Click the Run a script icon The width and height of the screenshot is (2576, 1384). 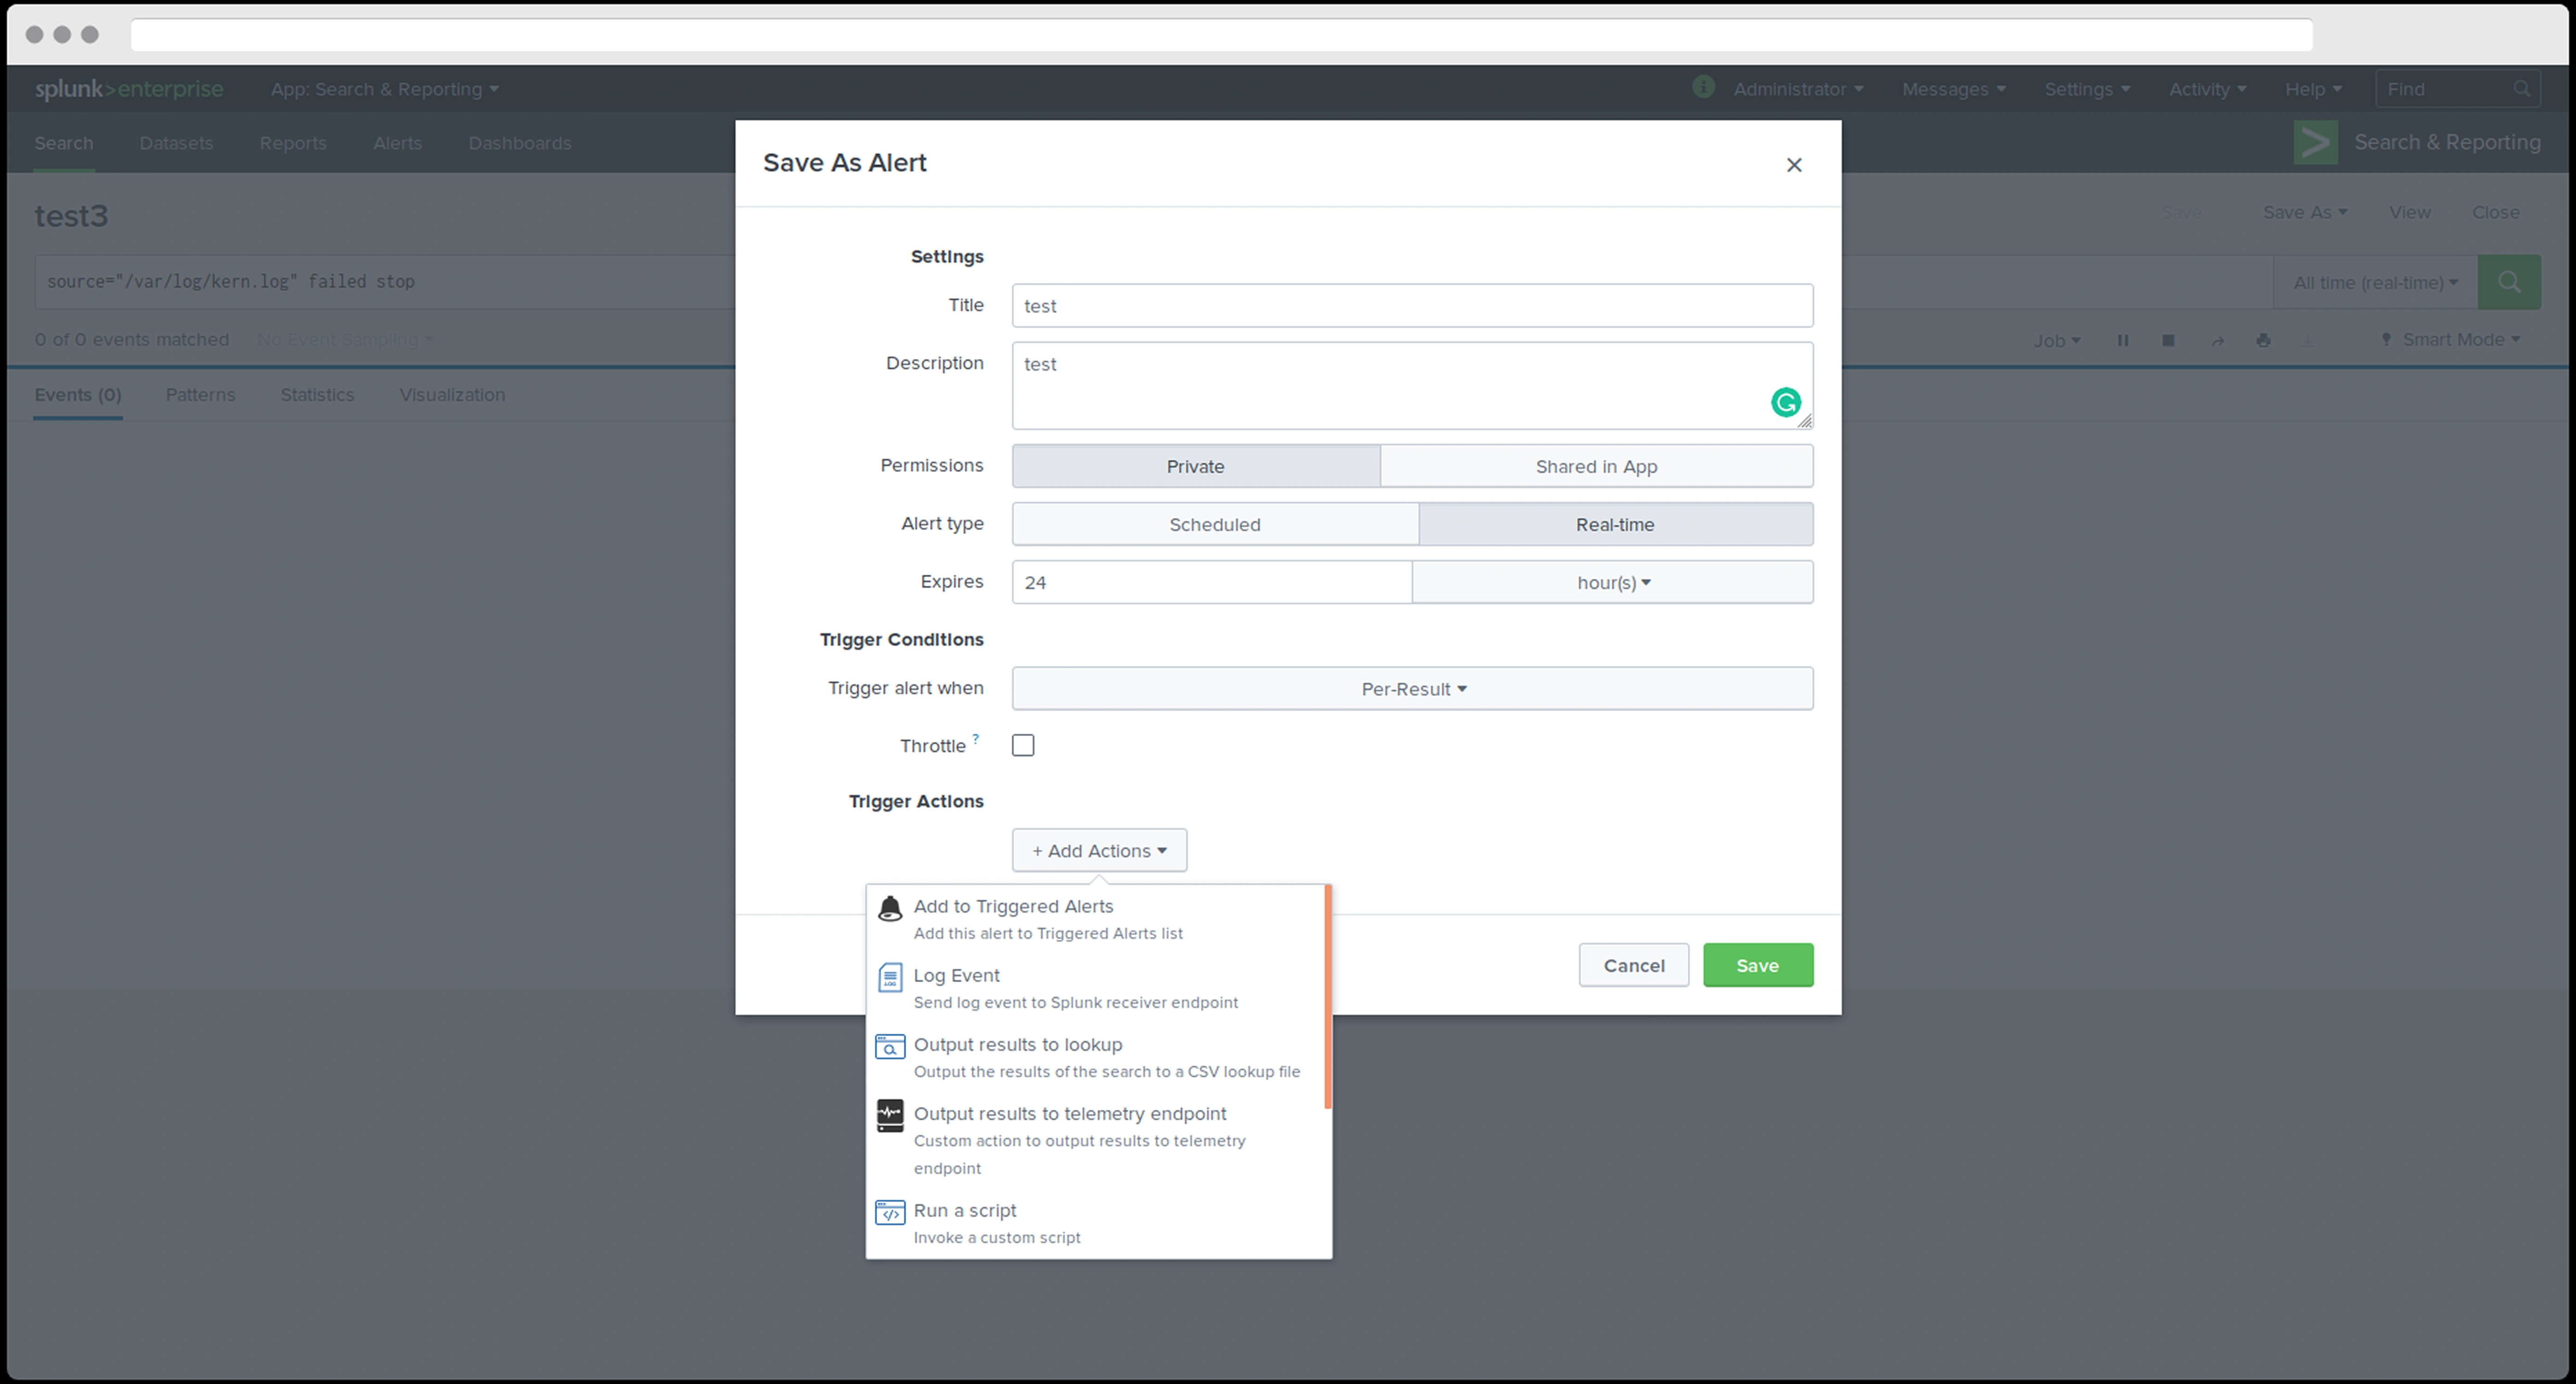point(889,1212)
